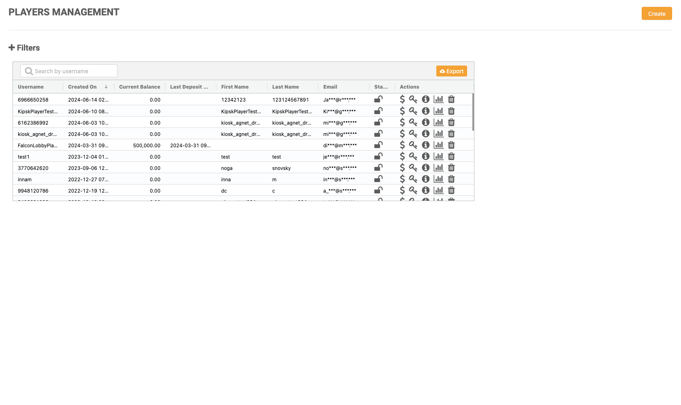Expand the Filters section
681x405 pixels.
coord(24,48)
